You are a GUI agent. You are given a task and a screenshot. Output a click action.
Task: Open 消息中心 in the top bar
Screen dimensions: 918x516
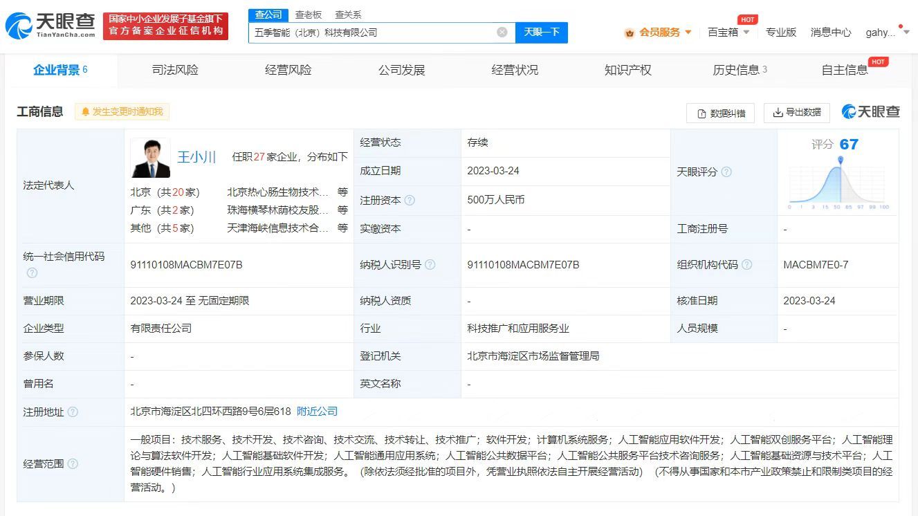(831, 32)
